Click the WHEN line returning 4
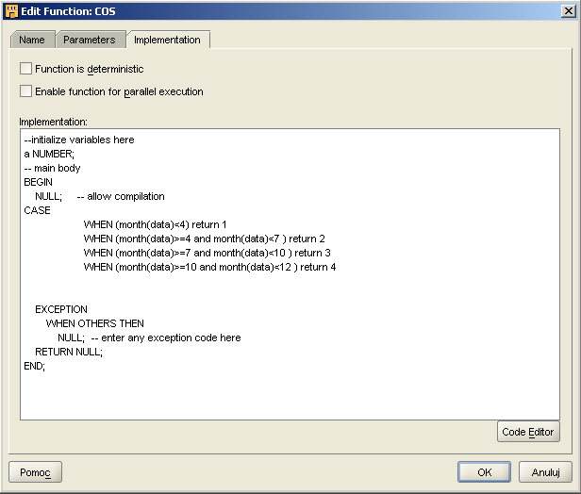 click(x=209, y=267)
